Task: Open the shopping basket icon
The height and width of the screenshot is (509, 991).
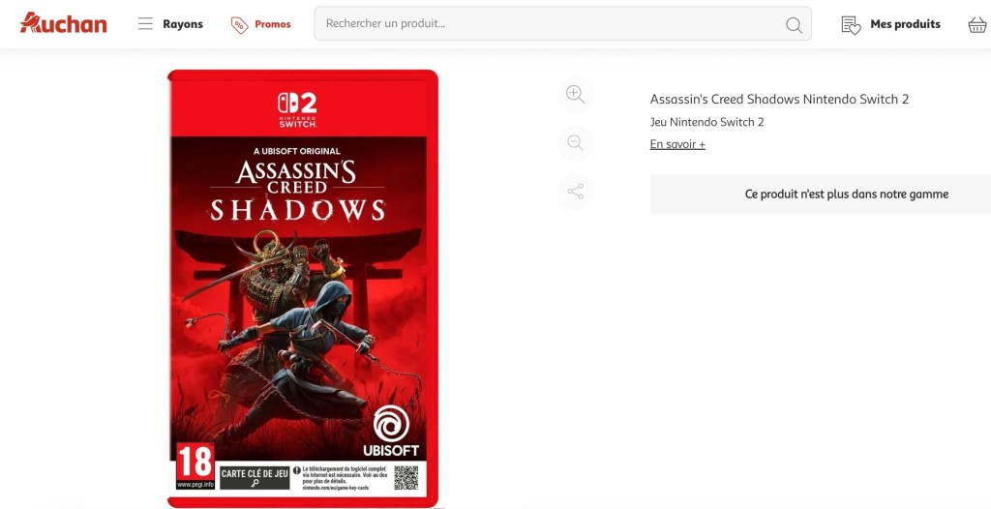Action: click(x=977, y=24)
